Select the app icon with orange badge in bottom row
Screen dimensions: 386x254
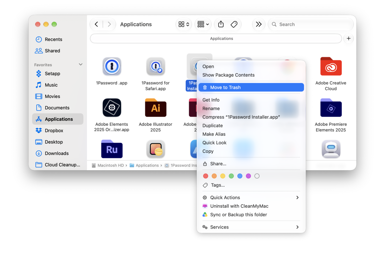(x=156, y=149)
